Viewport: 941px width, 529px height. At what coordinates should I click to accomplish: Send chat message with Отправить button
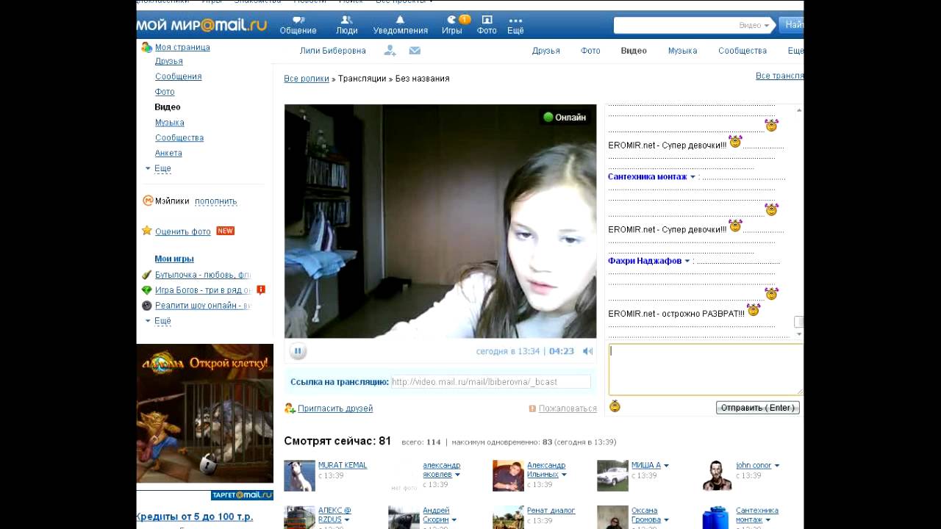(758, 408)
